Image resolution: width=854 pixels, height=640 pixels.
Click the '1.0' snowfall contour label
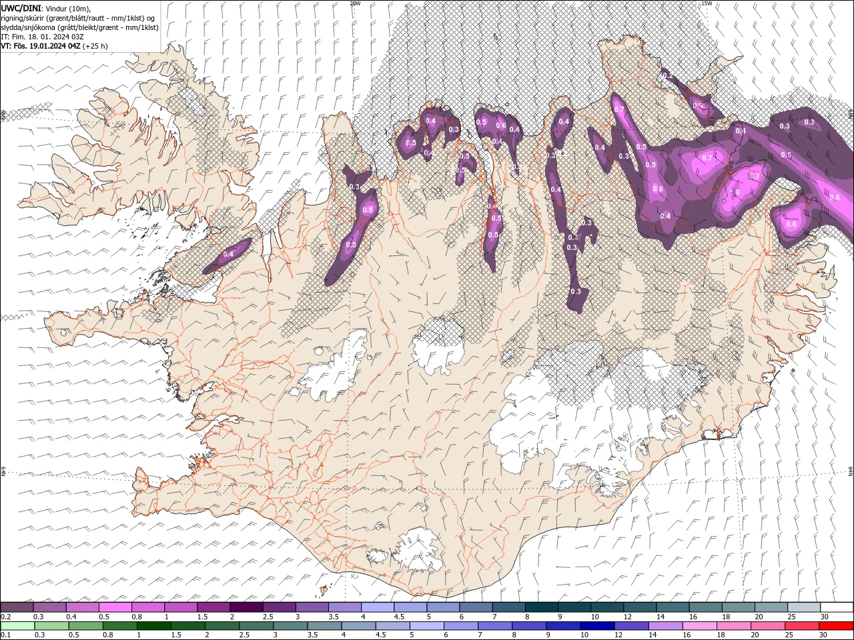click(735, 192)
